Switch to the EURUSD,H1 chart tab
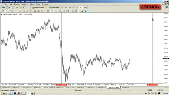Screen dimensions: 169x95 [6, 87]
